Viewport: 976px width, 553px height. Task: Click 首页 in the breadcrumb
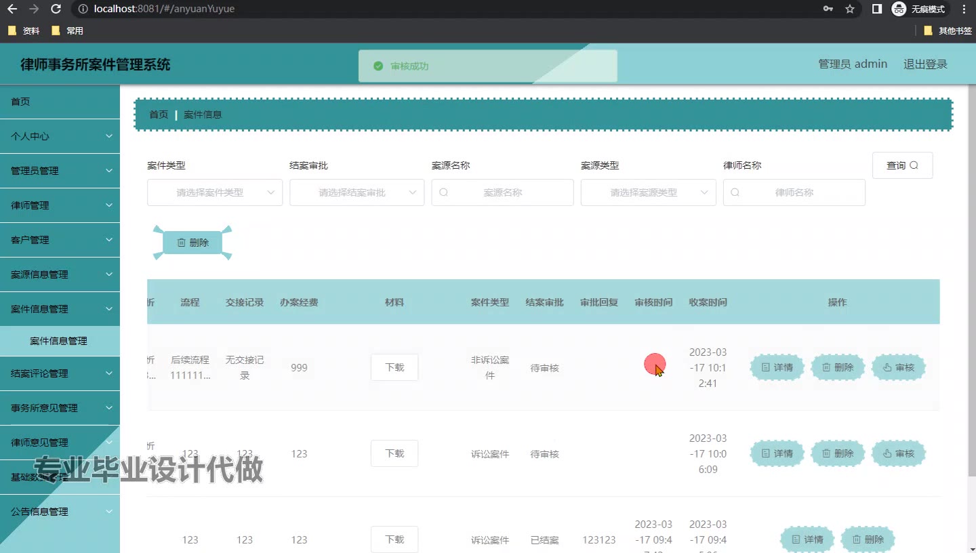[x=159, y=115]
